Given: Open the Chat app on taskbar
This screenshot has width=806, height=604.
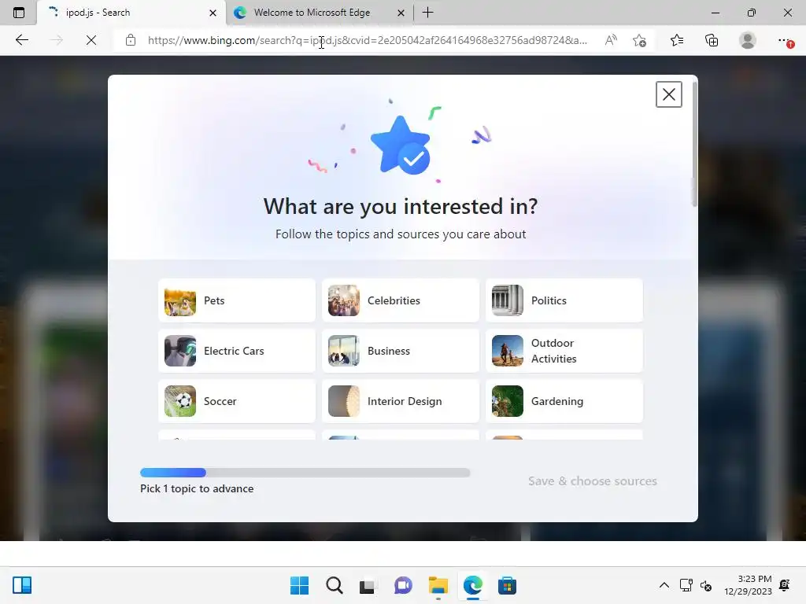Looking at the screenshot, I should (403, 585).
